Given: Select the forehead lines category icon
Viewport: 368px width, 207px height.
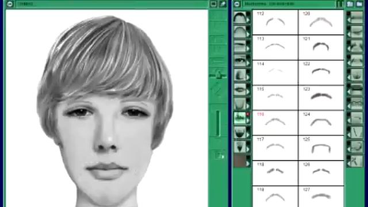Looking at the screenshot, I should (356, 18).
